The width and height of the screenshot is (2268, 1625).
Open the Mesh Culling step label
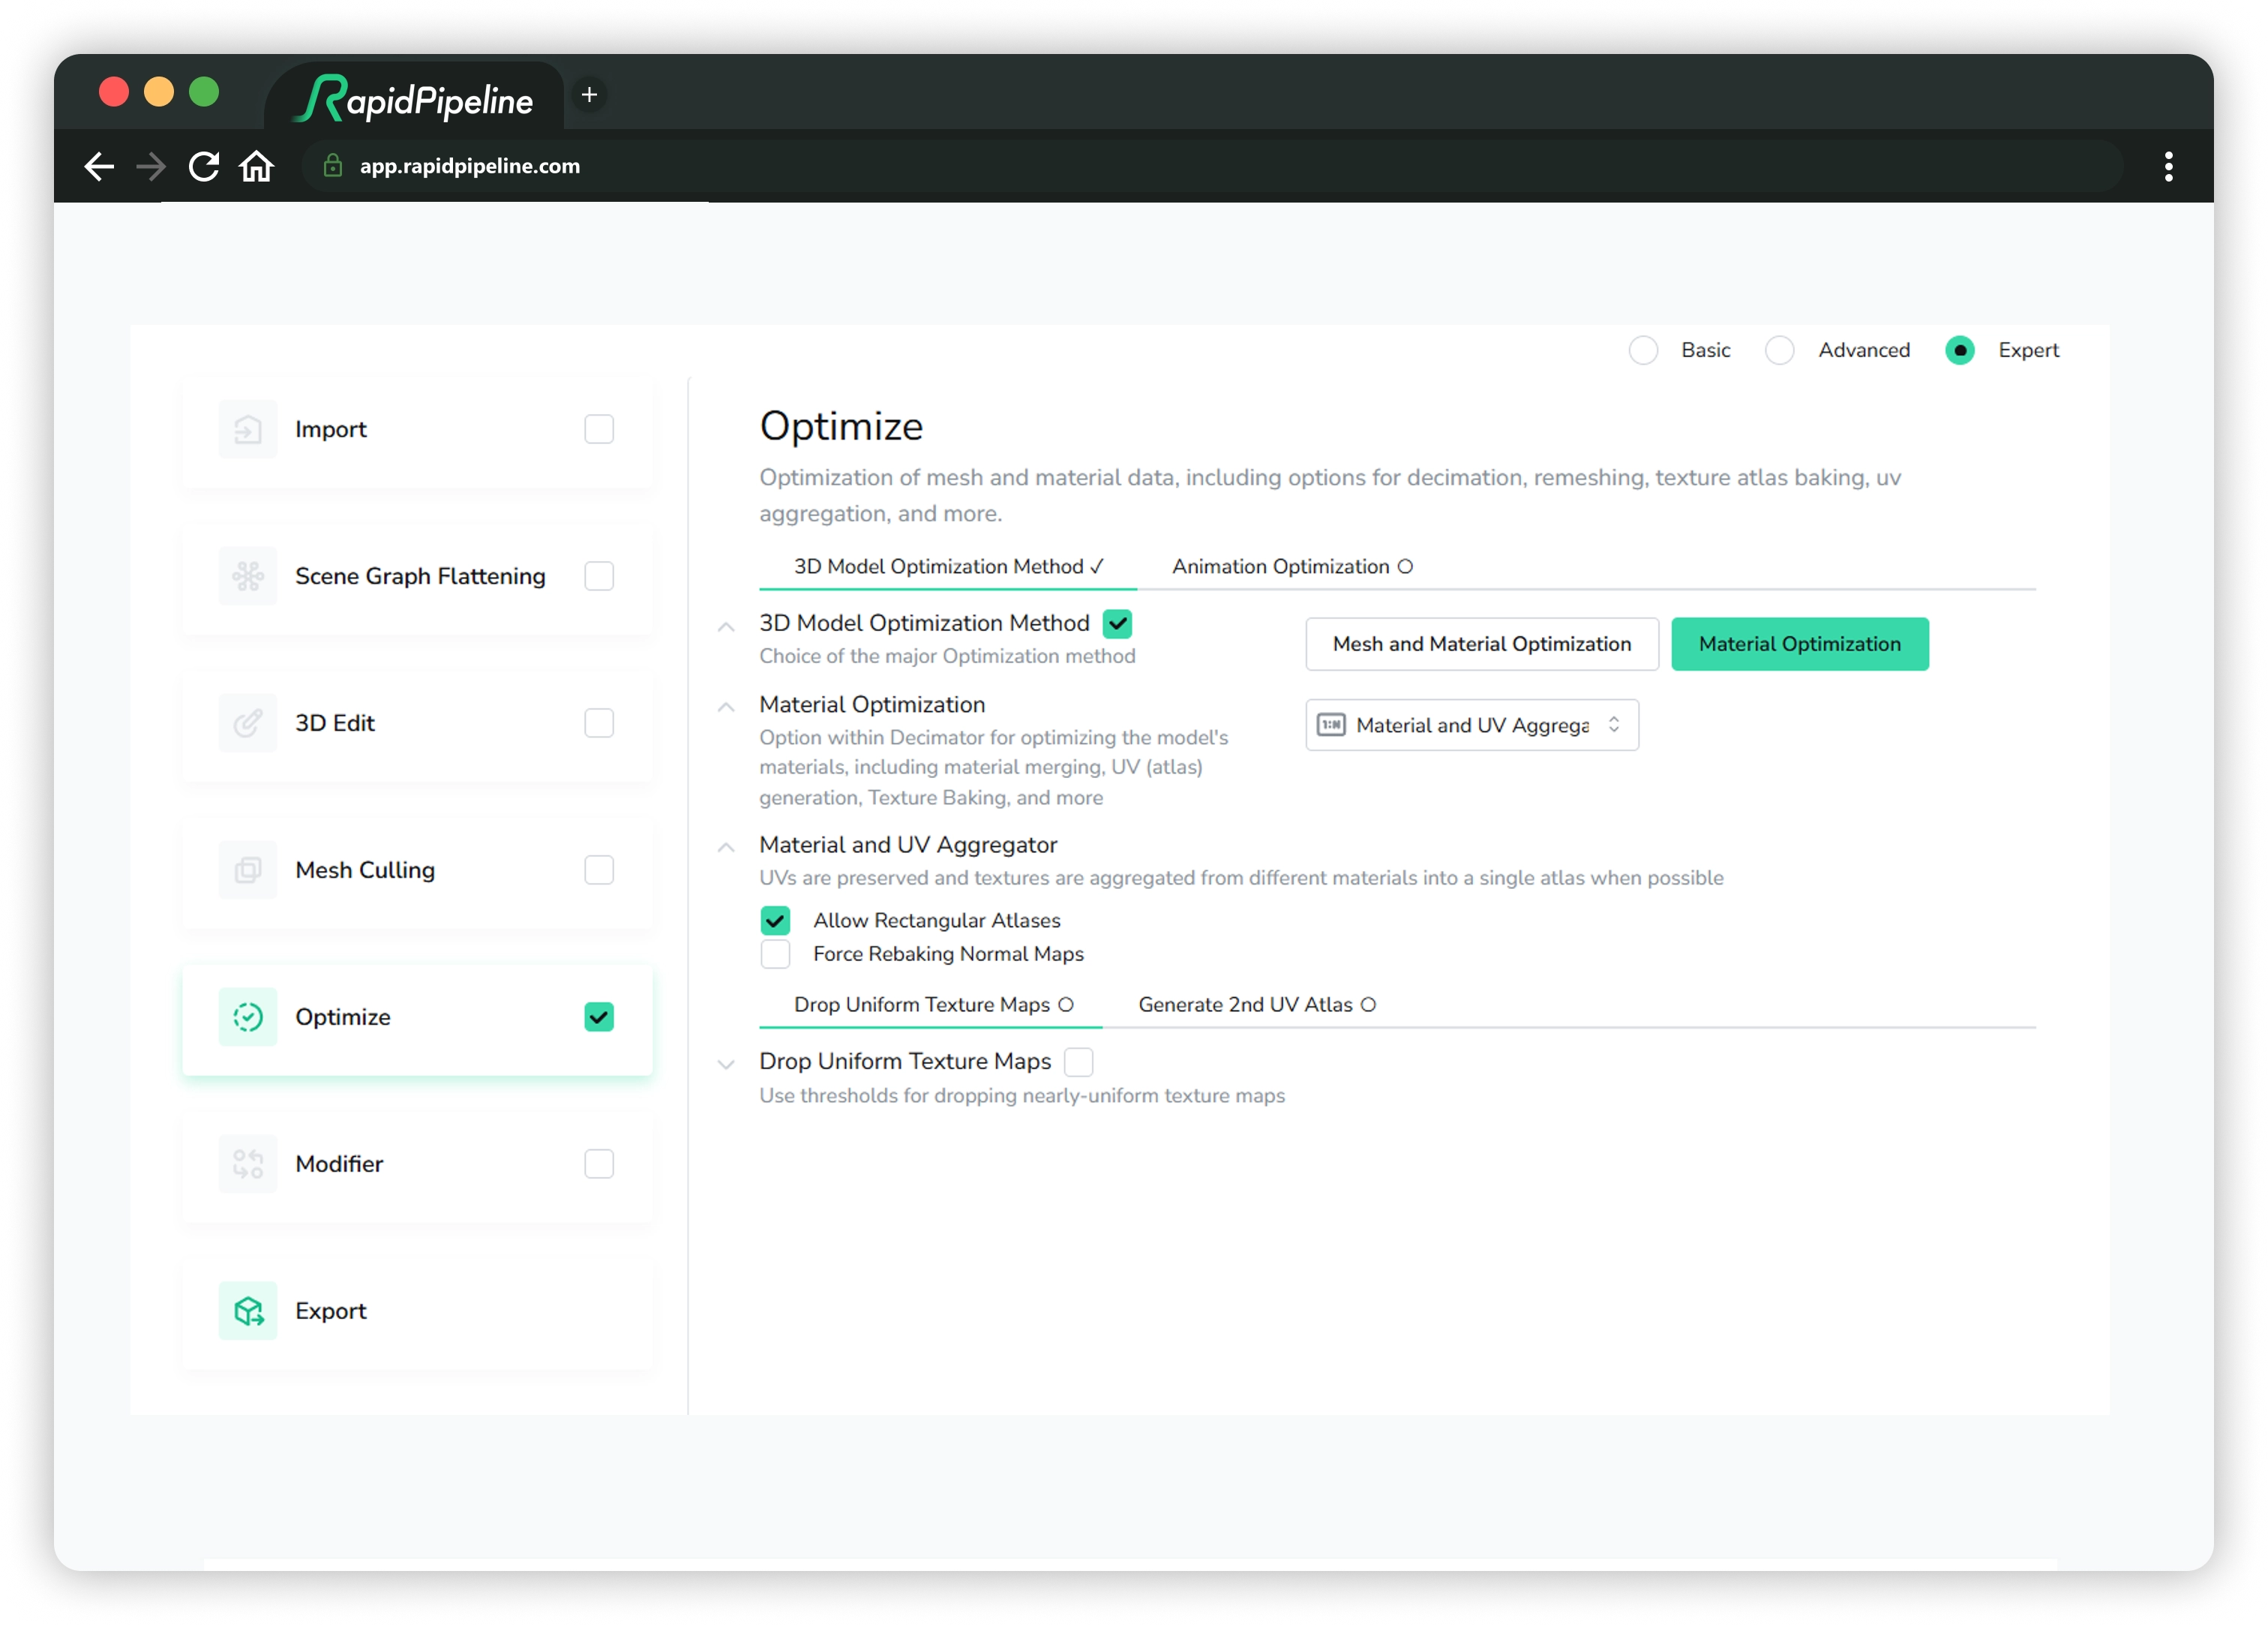365,870
